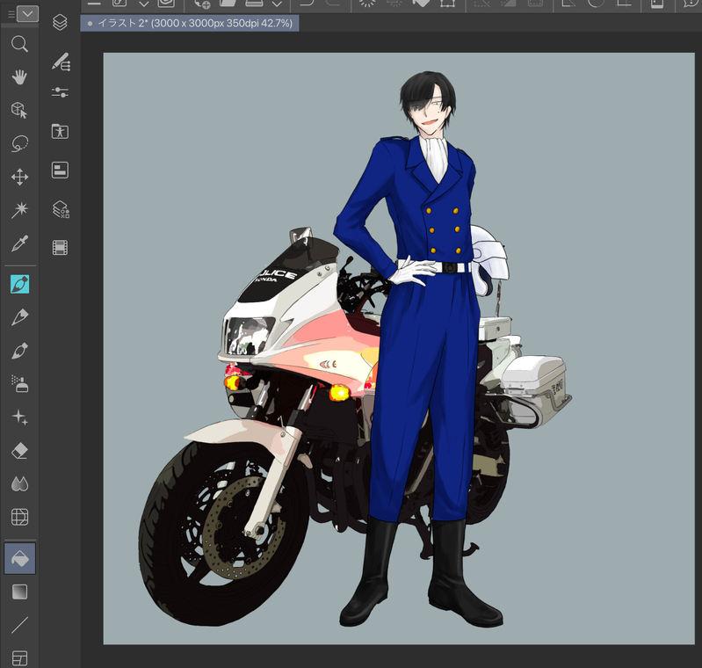Open the Material folder palette
The image size is (702, 668).
60,131
